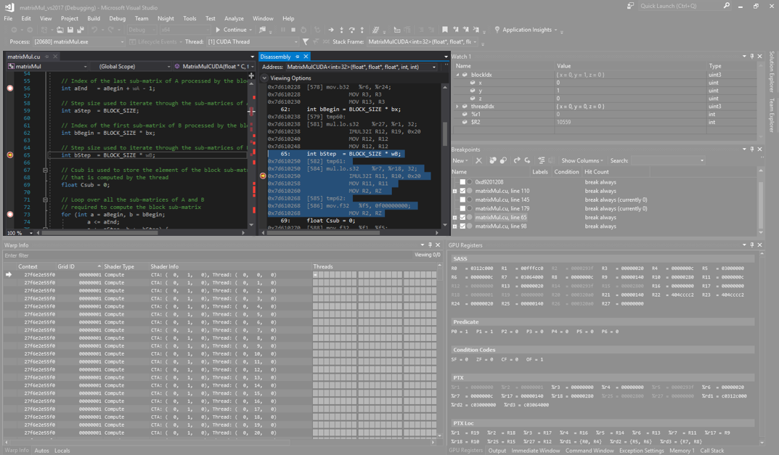Check the matrixMul.cu line 145 breakpoint

(462, 200)
